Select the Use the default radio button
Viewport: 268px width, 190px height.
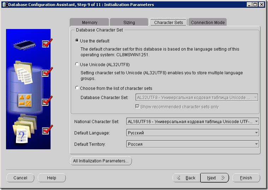tap(77, 41)
